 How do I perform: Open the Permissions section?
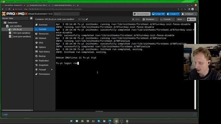click(45, 74)
